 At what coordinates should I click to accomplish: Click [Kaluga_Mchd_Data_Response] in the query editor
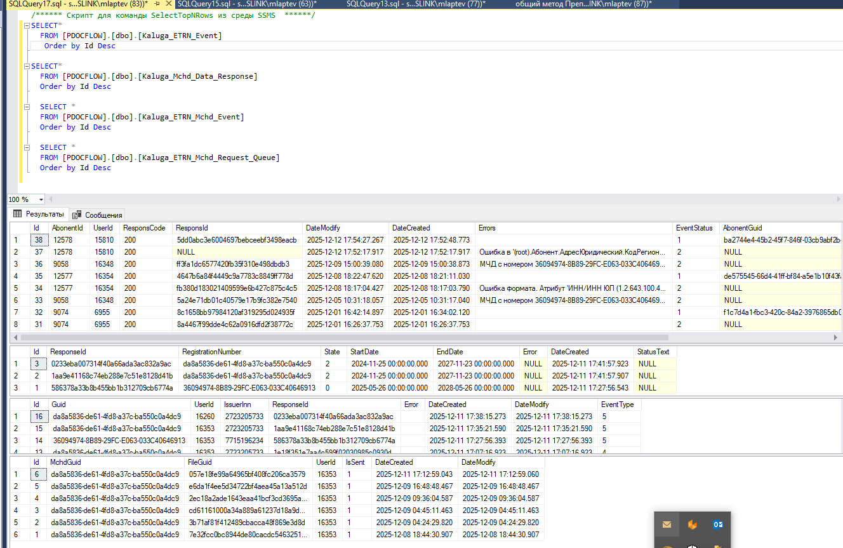coord(197,76)
